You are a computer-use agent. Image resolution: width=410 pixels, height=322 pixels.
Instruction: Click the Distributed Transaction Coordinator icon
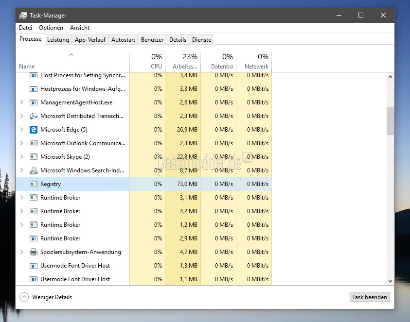tap(34, 116)
